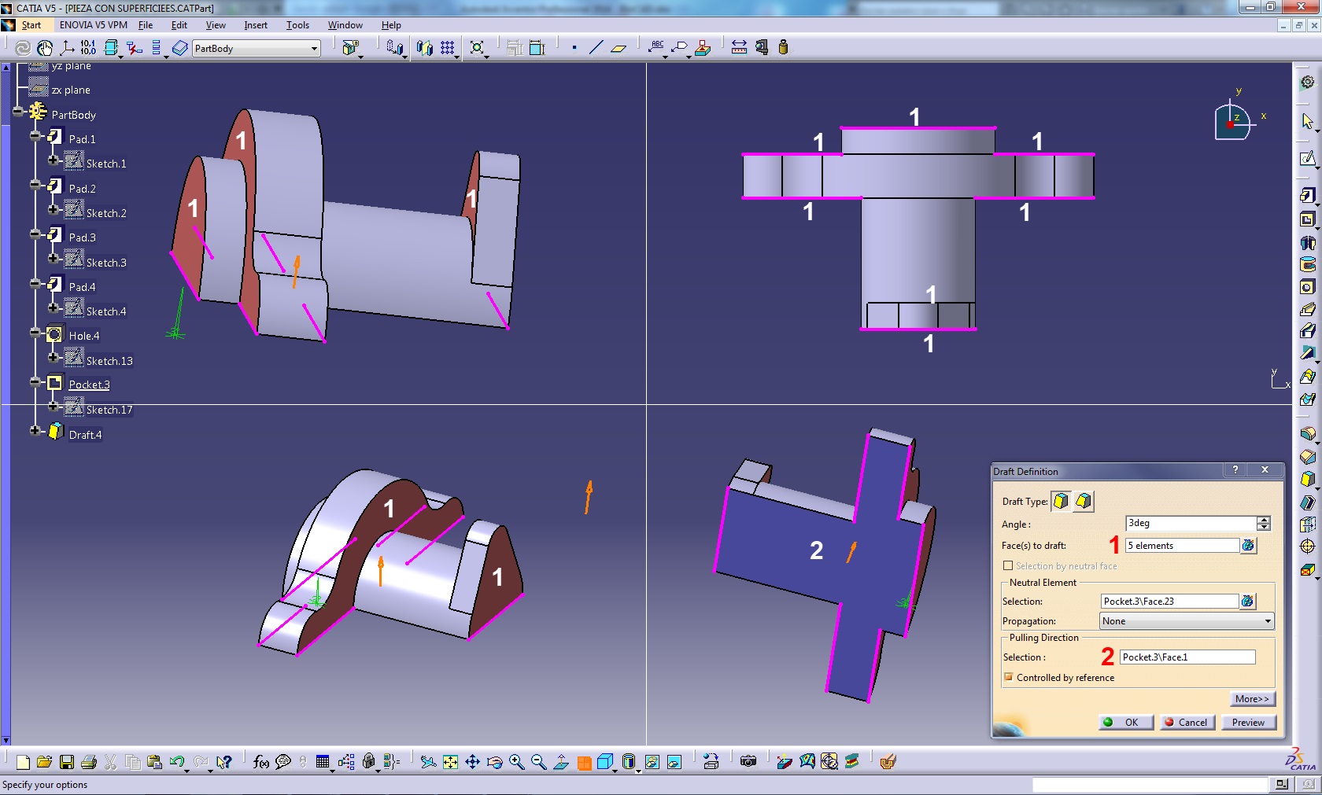Image resolution: width=1322 pixels, height=795 pixels.
Task: Select the Hole tool in right toolbar
Action: pos(1307,287)
